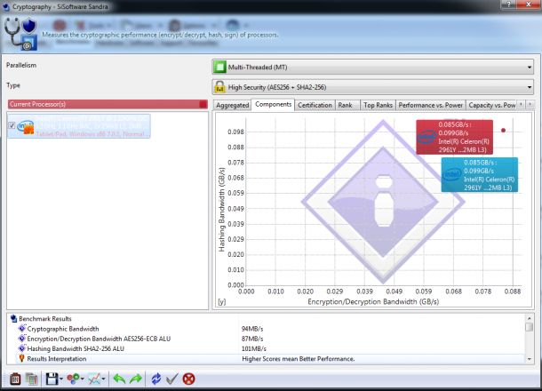Click the 87MB/s value
The width and height of the screenshot is (542, 391).
[252, 339]
